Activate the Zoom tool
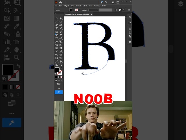This screenshot has width=186, height=140. [61, 65]
